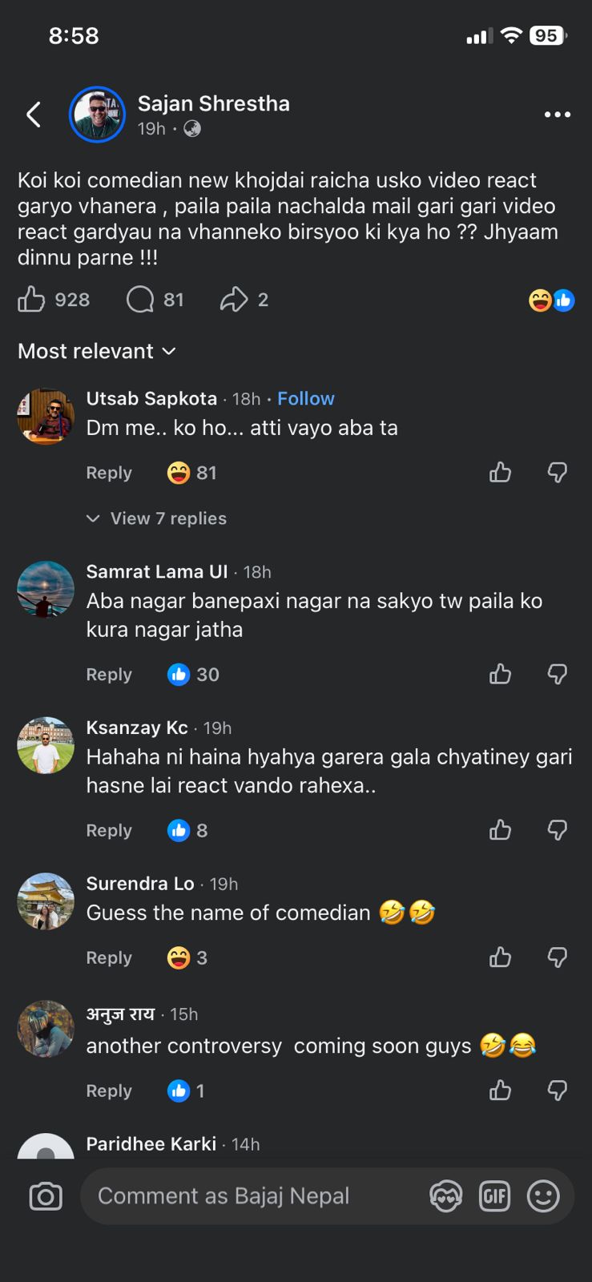Open the emoji smiley picker
This screenshot has width=592, height=1282.
click(x=543, y=1196)
